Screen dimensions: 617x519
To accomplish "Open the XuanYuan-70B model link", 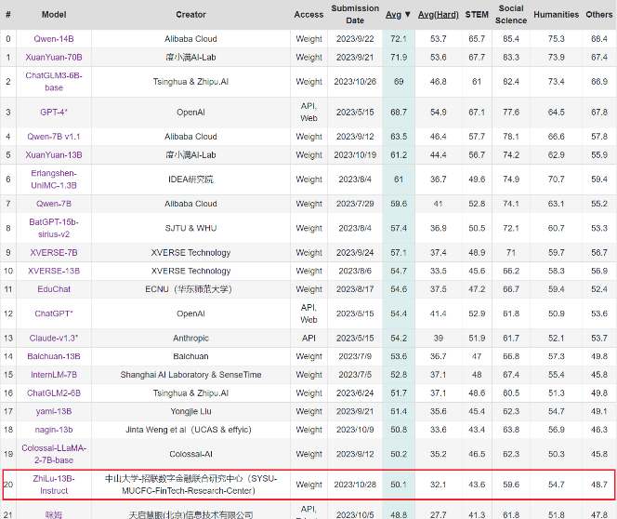I will coord(53,57).
